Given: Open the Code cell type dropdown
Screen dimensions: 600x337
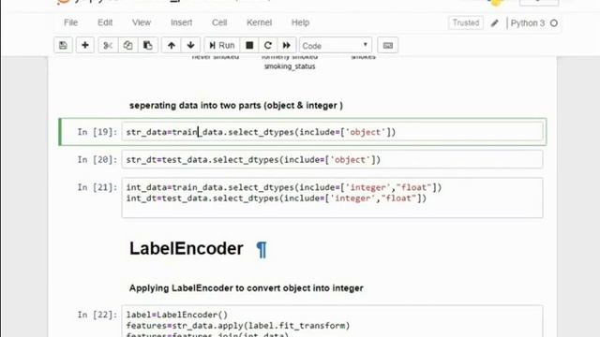Looking at the screenshot, I should click(336, 46).
